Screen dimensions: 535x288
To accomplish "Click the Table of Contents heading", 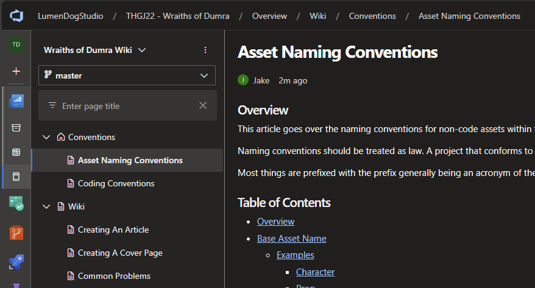I will (x=284, y=202).
